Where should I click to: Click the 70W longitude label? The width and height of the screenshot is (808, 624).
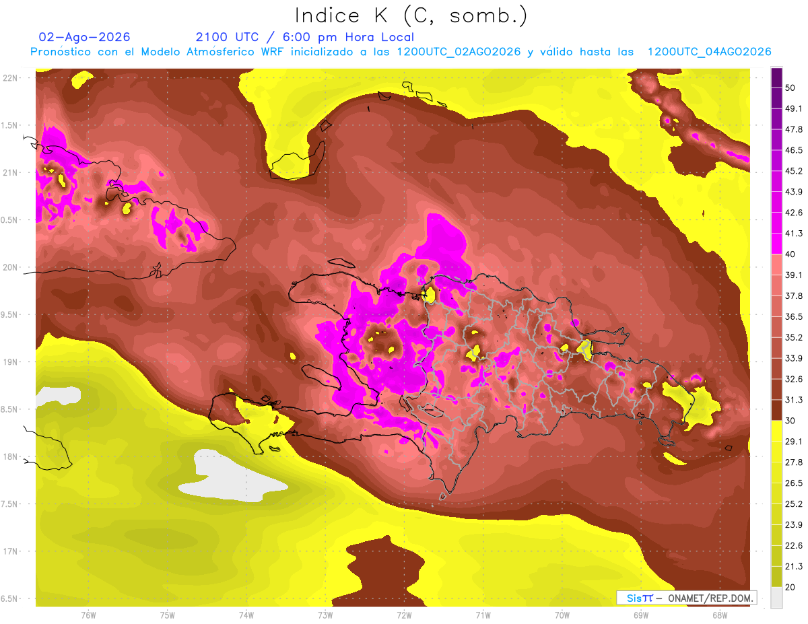(x=562, y=615)
